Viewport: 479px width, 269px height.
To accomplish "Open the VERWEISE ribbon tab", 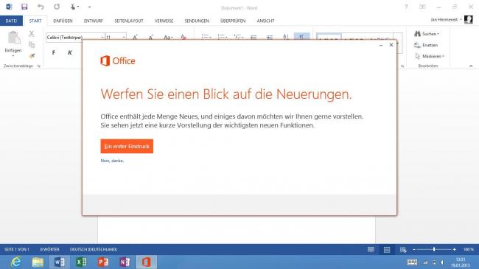I will [164, 21].
